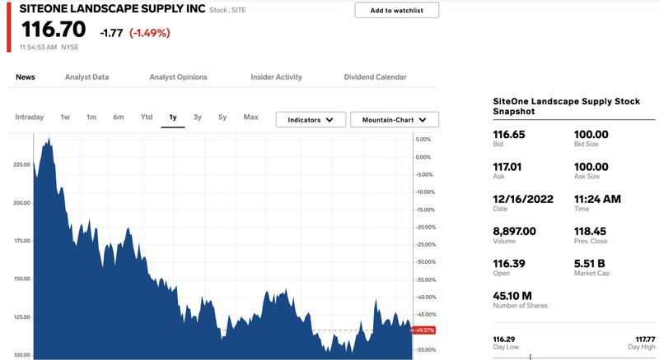Screen dimensions: 659x360
Task: Open the Indicators dropdown
Action: 311,119
